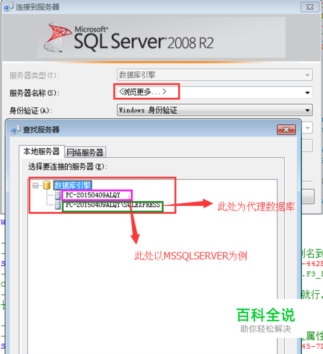Open the partially hidden dropdown below authentication
The image size is (323, 354).
point(307,128)
